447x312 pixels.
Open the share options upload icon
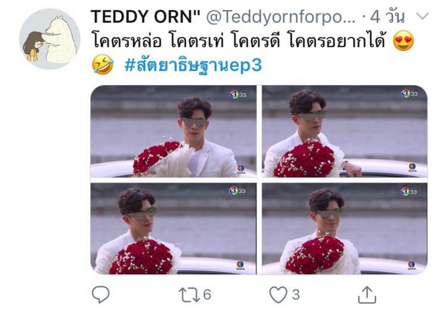(367, 295)
